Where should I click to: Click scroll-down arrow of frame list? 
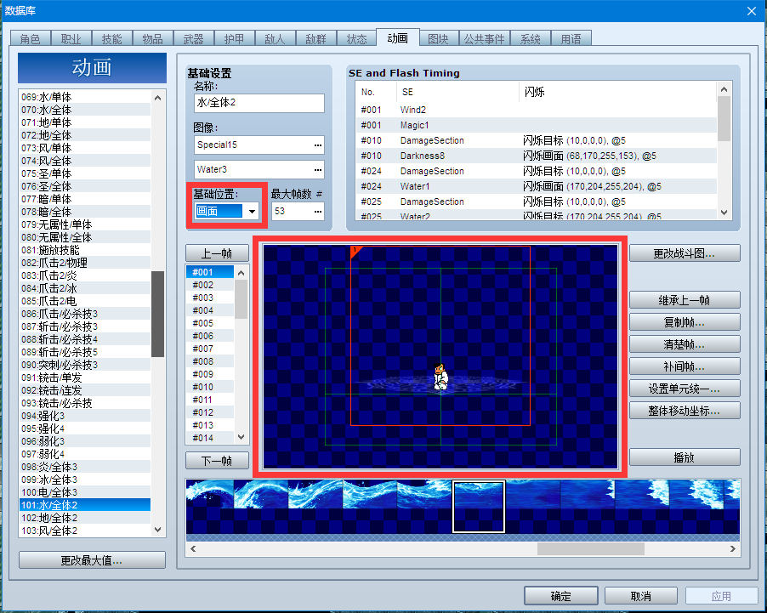click(x=241, y=437)
